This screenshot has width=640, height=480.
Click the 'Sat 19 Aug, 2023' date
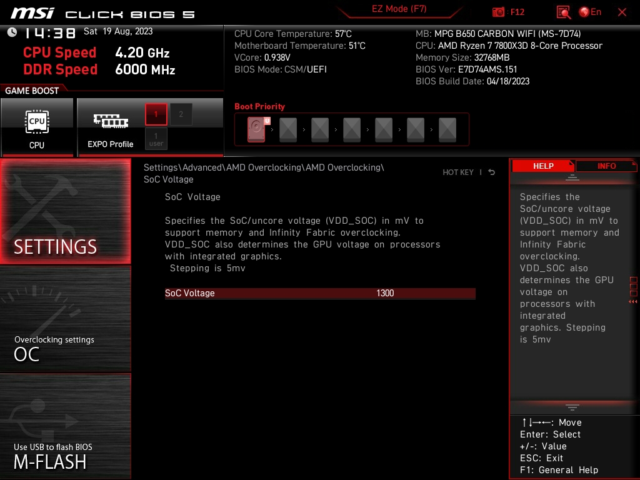tap(118, 31)
